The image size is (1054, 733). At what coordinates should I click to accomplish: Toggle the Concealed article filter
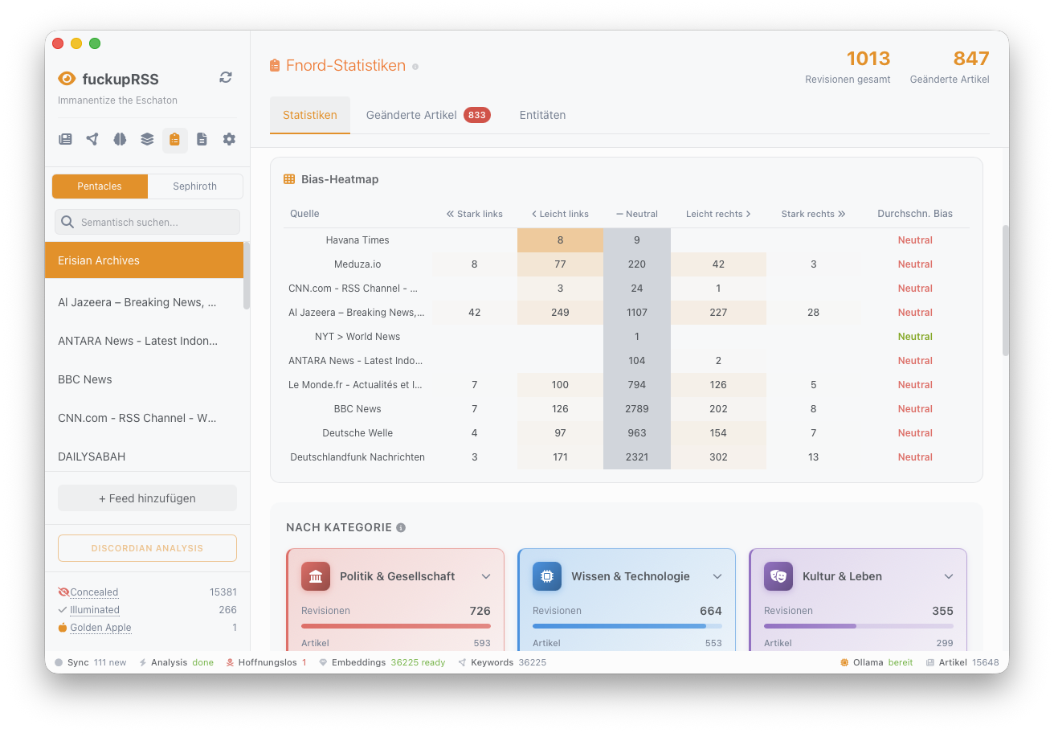[93, 592]
